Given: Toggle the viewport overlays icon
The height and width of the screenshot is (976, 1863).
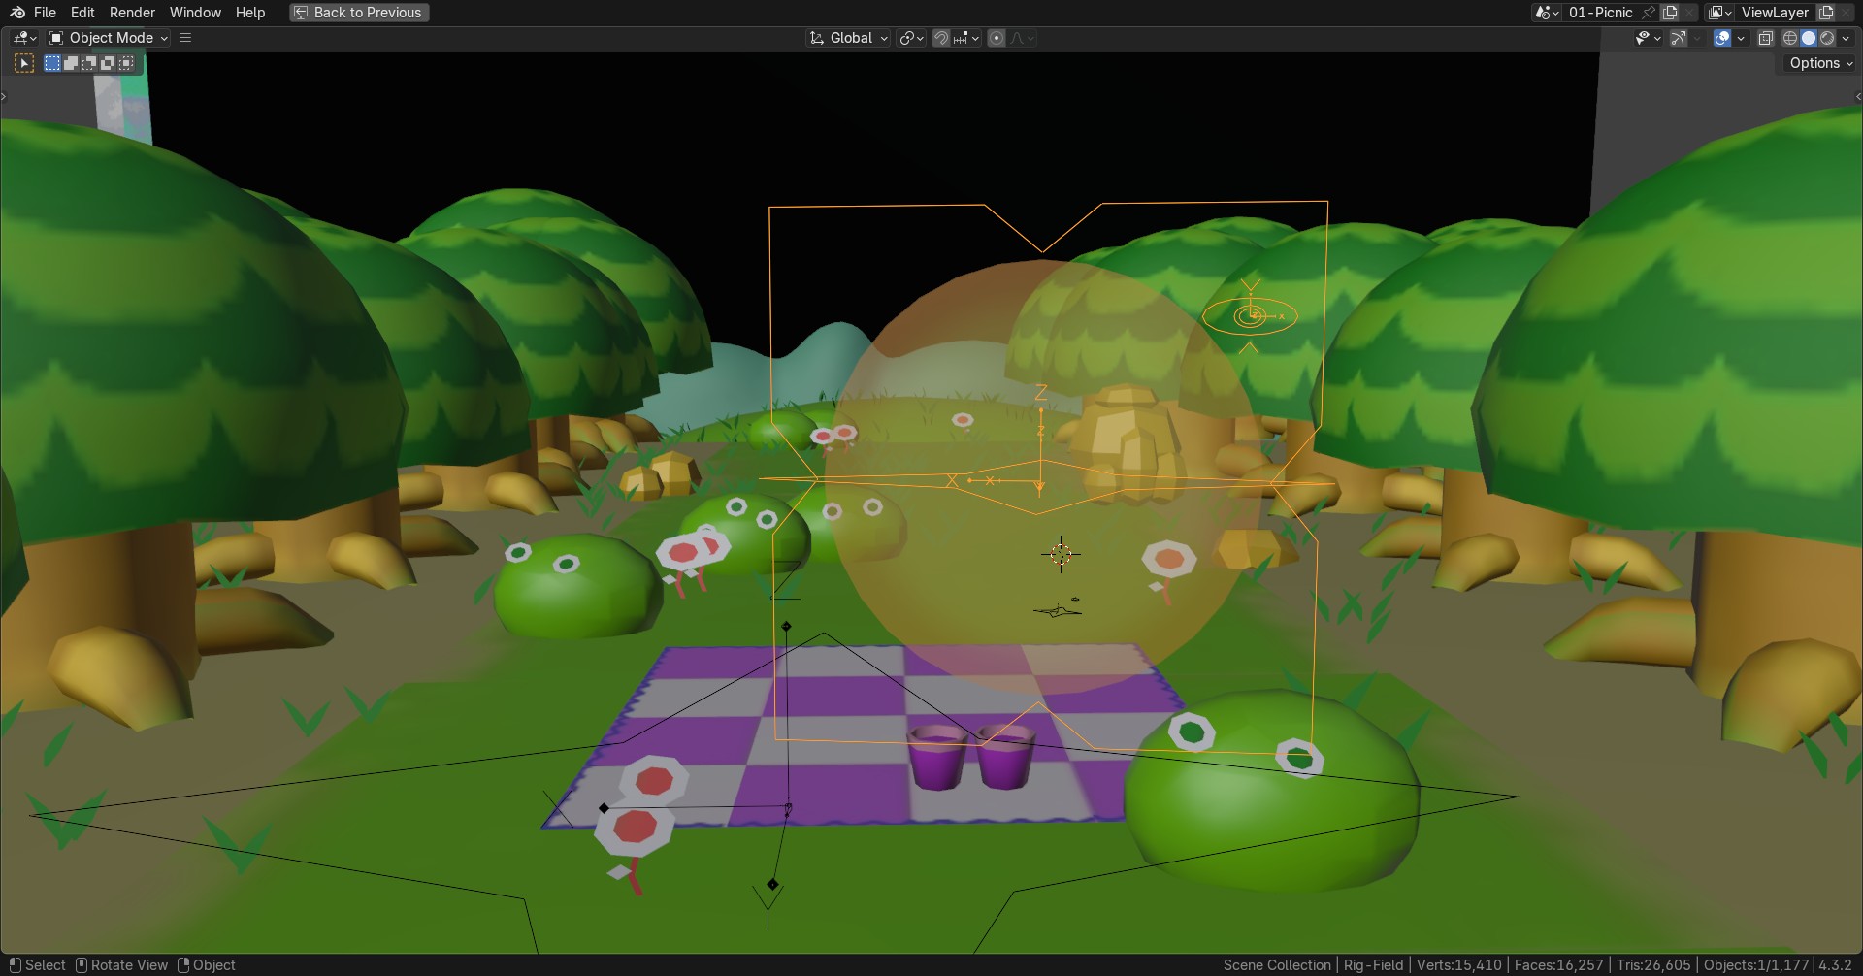Looking at the screenshot, I should (1722, 38).
